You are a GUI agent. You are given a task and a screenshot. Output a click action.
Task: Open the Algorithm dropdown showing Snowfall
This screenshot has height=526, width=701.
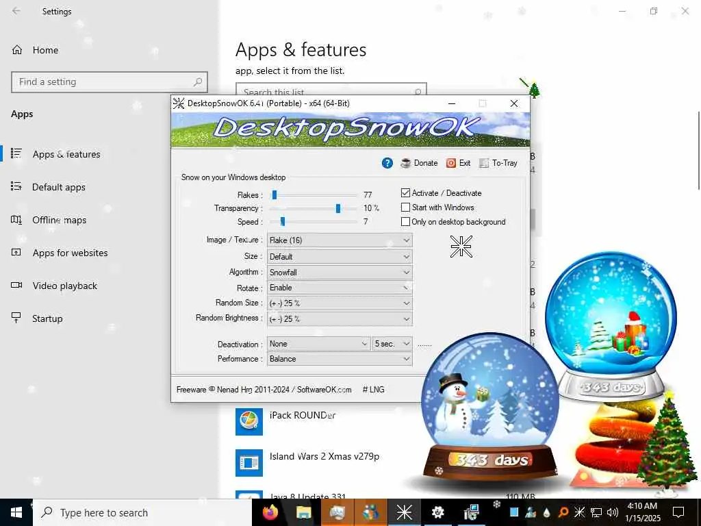(x=340, y=273)
